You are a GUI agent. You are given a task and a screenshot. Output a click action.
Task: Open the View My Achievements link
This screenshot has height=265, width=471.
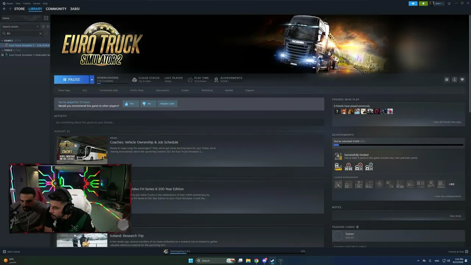448,196
